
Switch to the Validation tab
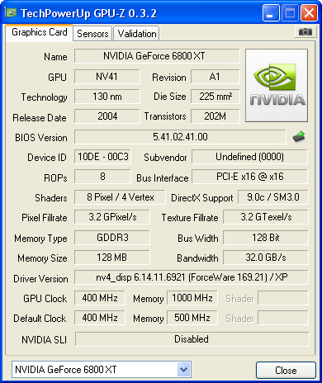[x=137, y=34]
